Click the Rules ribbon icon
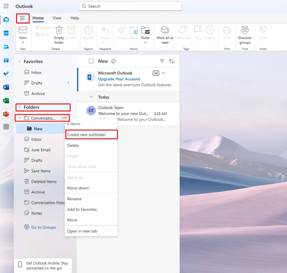This screenshot has height=273, width=287. click(x=145, y=30)
